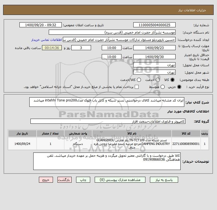Click the delivery province field تهران

coord(154,65)
